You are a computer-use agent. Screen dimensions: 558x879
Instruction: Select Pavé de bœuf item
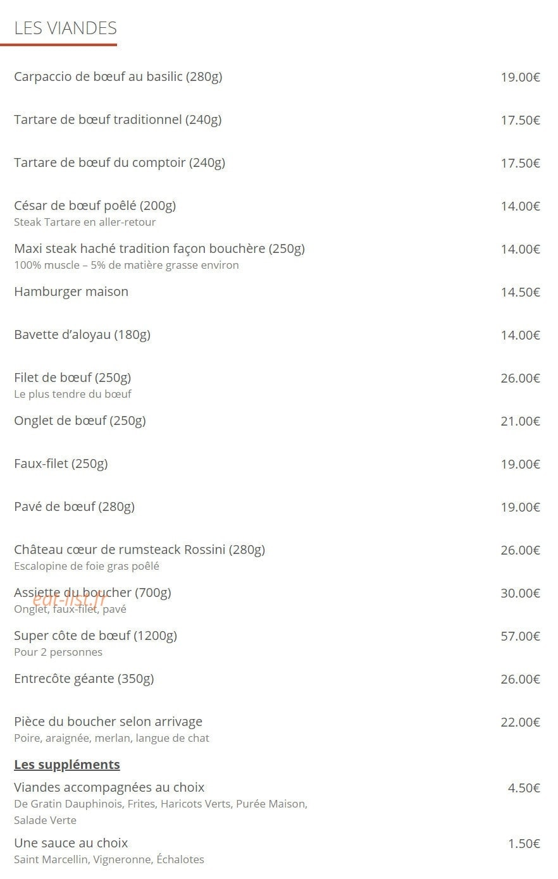[74, 507]
